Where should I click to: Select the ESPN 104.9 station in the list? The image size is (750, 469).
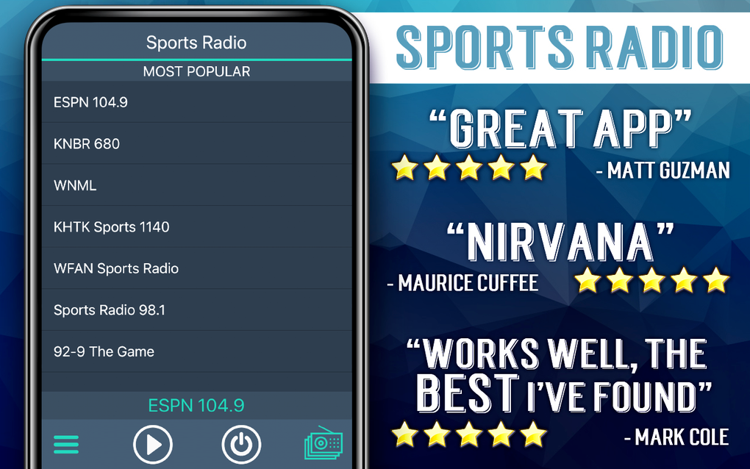coord(196,102)
